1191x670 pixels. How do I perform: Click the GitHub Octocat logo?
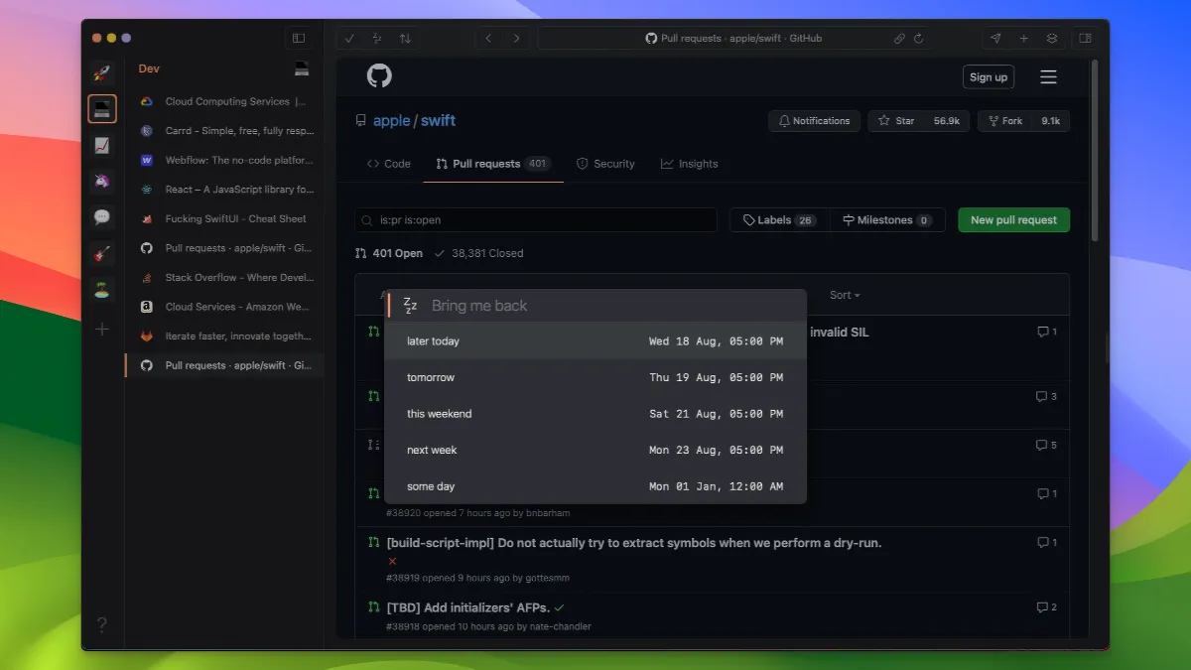[x=379, y=76]
